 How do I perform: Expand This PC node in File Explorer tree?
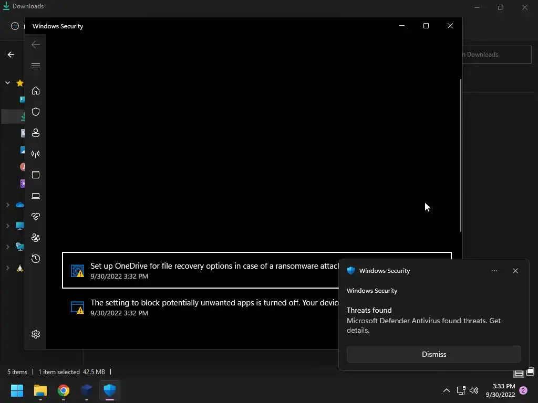pyautogui.click(x=7, y=226)
